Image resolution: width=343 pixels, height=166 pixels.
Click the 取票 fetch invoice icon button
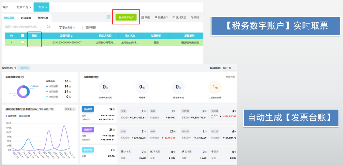click(145, 17)
